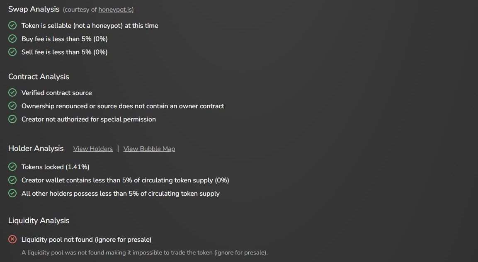The height and width of the screenshot is (262, 478).
Task: Click 'Tokens locked (1.41%)' text
Action: (56, 167)
